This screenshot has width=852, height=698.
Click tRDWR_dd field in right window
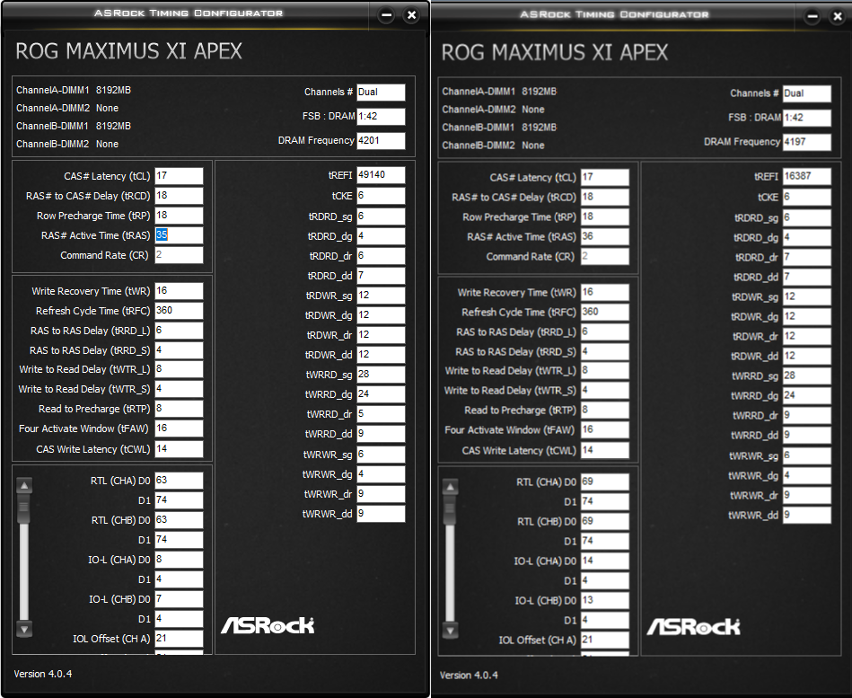(x=807, y=356)
